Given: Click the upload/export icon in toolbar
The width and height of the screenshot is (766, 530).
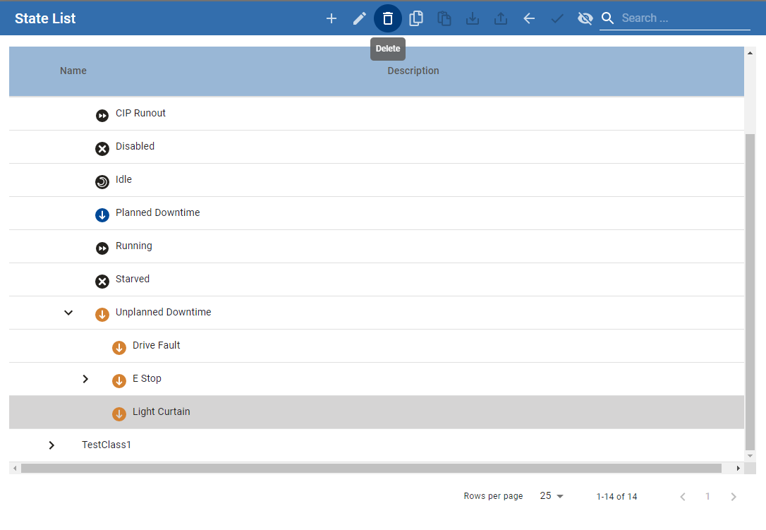Looking at the screenshot, I should [x=501, y=18].
